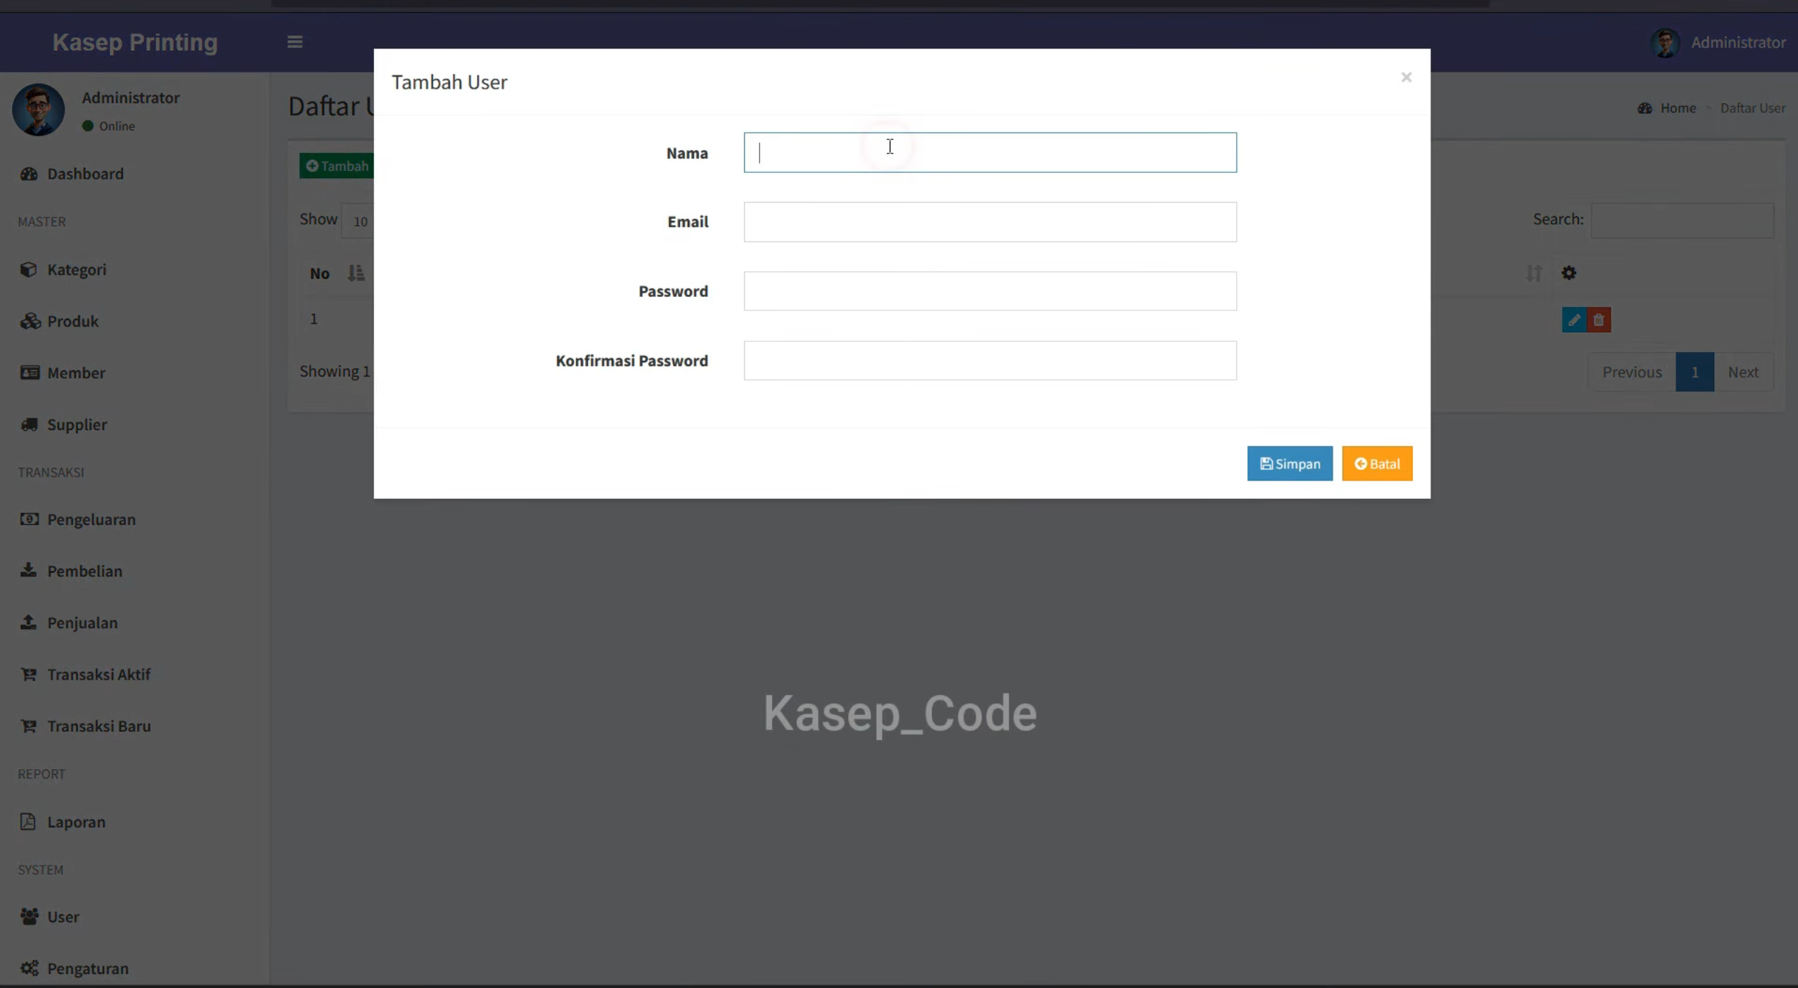Click the Penjualan upload icon

point(28,622)
